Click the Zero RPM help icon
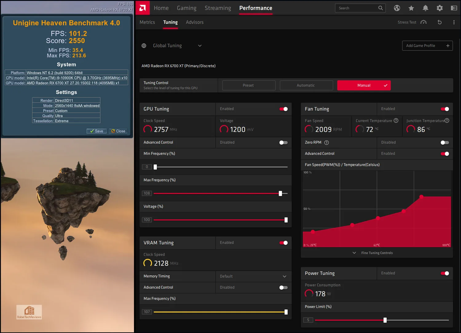The width and height of the screenshot is (461, 333). (327, 143)
